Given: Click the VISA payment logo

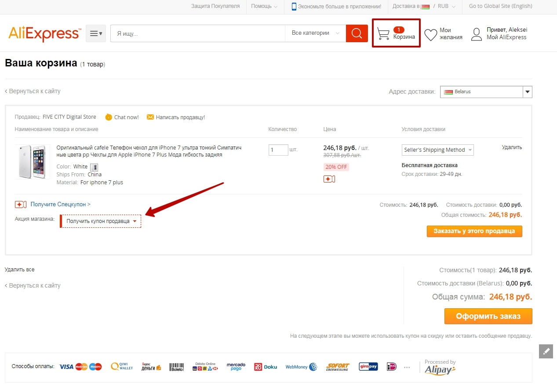Looking at the screenshot, I should [66, 367].
